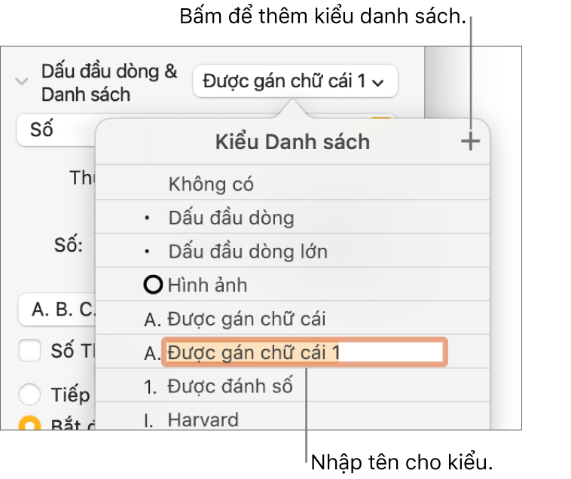
Task: Click the Kiểu Danh sách popover title
Action: 292,142
